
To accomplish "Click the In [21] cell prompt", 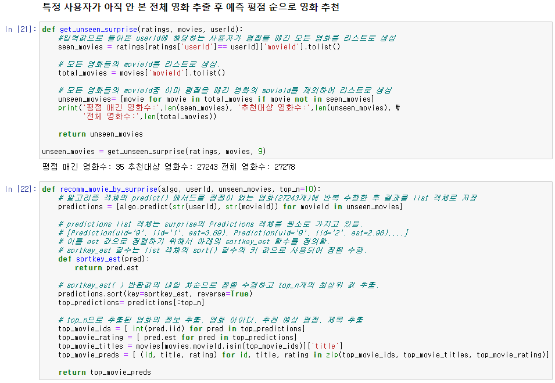I will [x=20, y=30].
